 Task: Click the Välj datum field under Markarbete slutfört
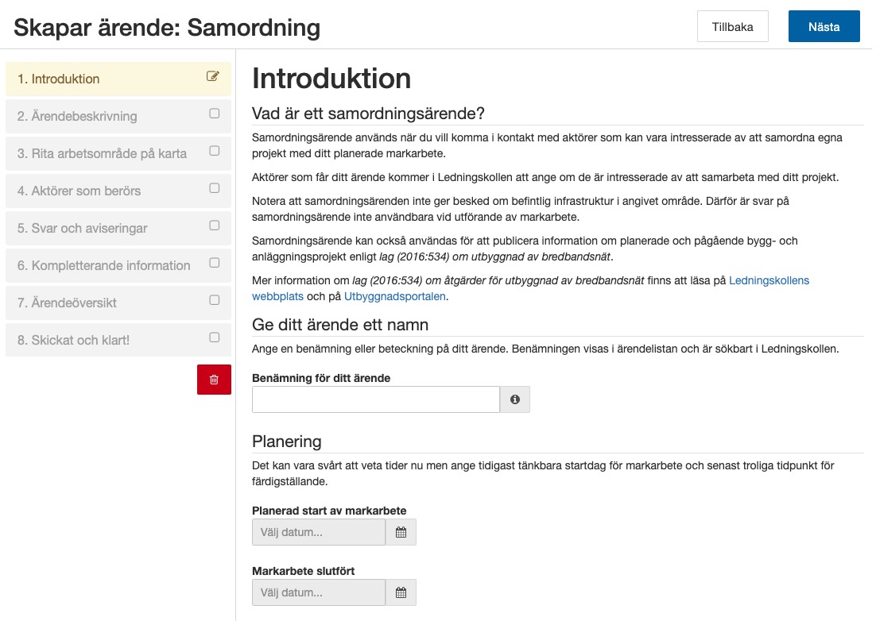click(318, 592)
